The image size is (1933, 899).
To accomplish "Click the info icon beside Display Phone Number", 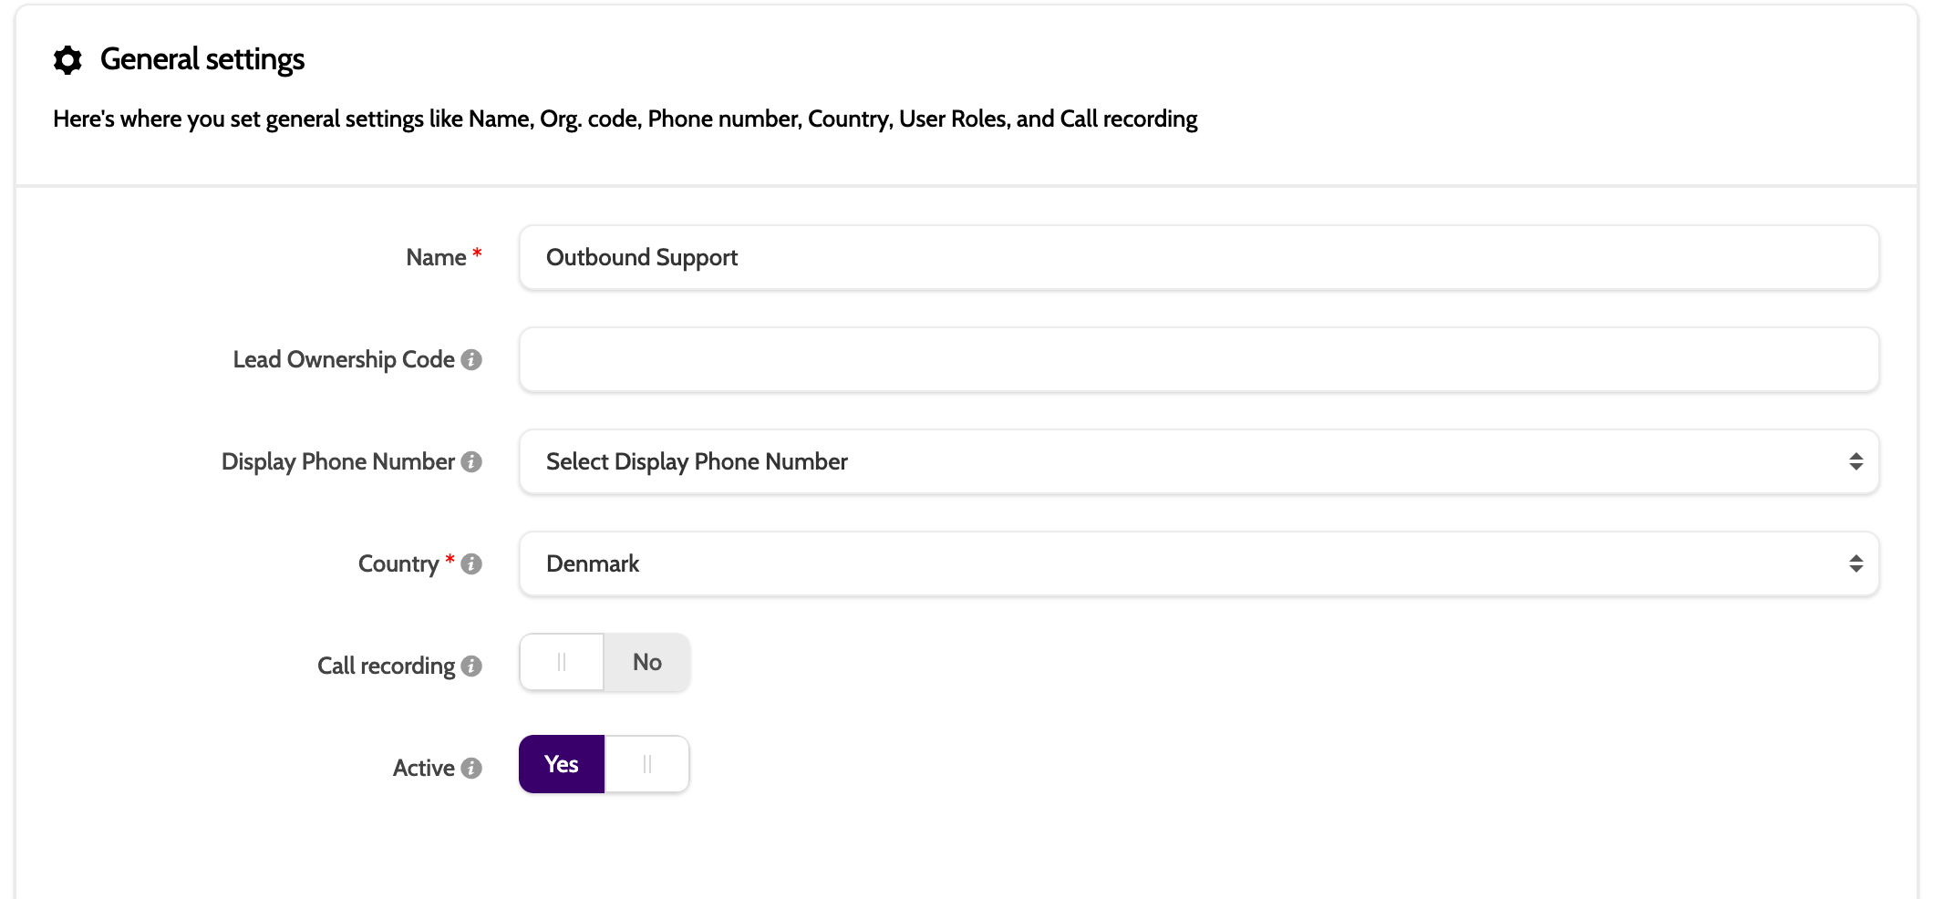I will point(471,462).
